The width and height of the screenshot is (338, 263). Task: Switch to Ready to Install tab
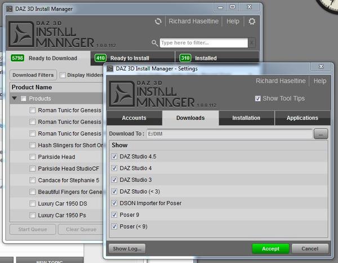(x=132, y=58)
